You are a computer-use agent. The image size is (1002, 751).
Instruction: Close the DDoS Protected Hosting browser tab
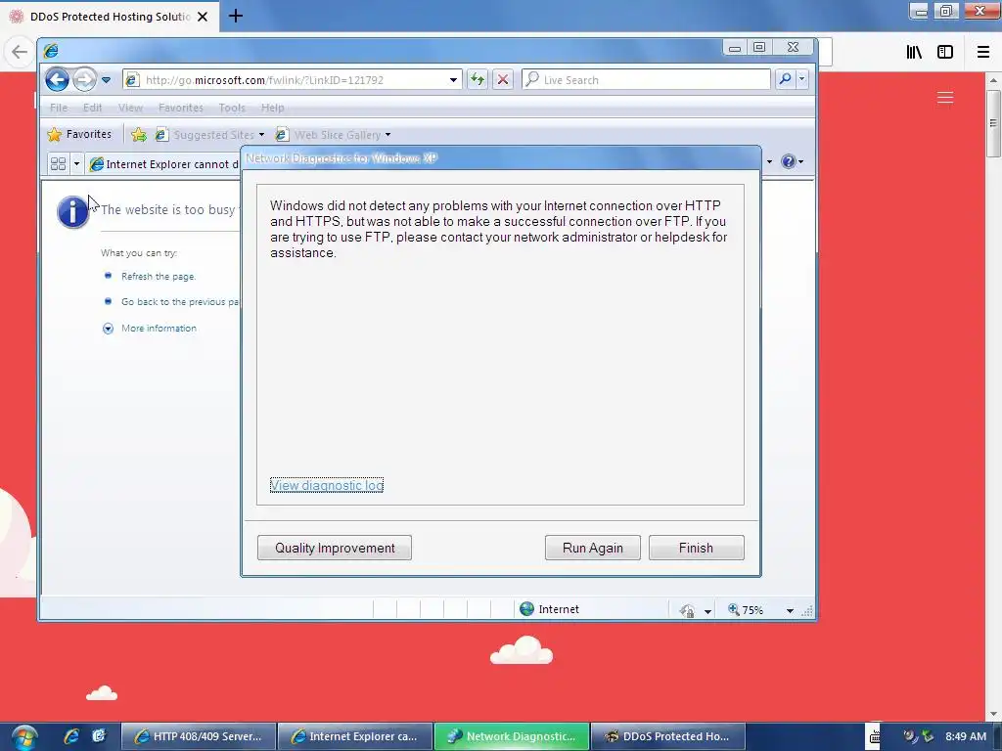point(203,17)
